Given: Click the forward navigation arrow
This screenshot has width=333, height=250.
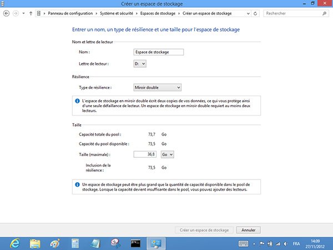Looking at the screenshot, I should coord(16,13).
